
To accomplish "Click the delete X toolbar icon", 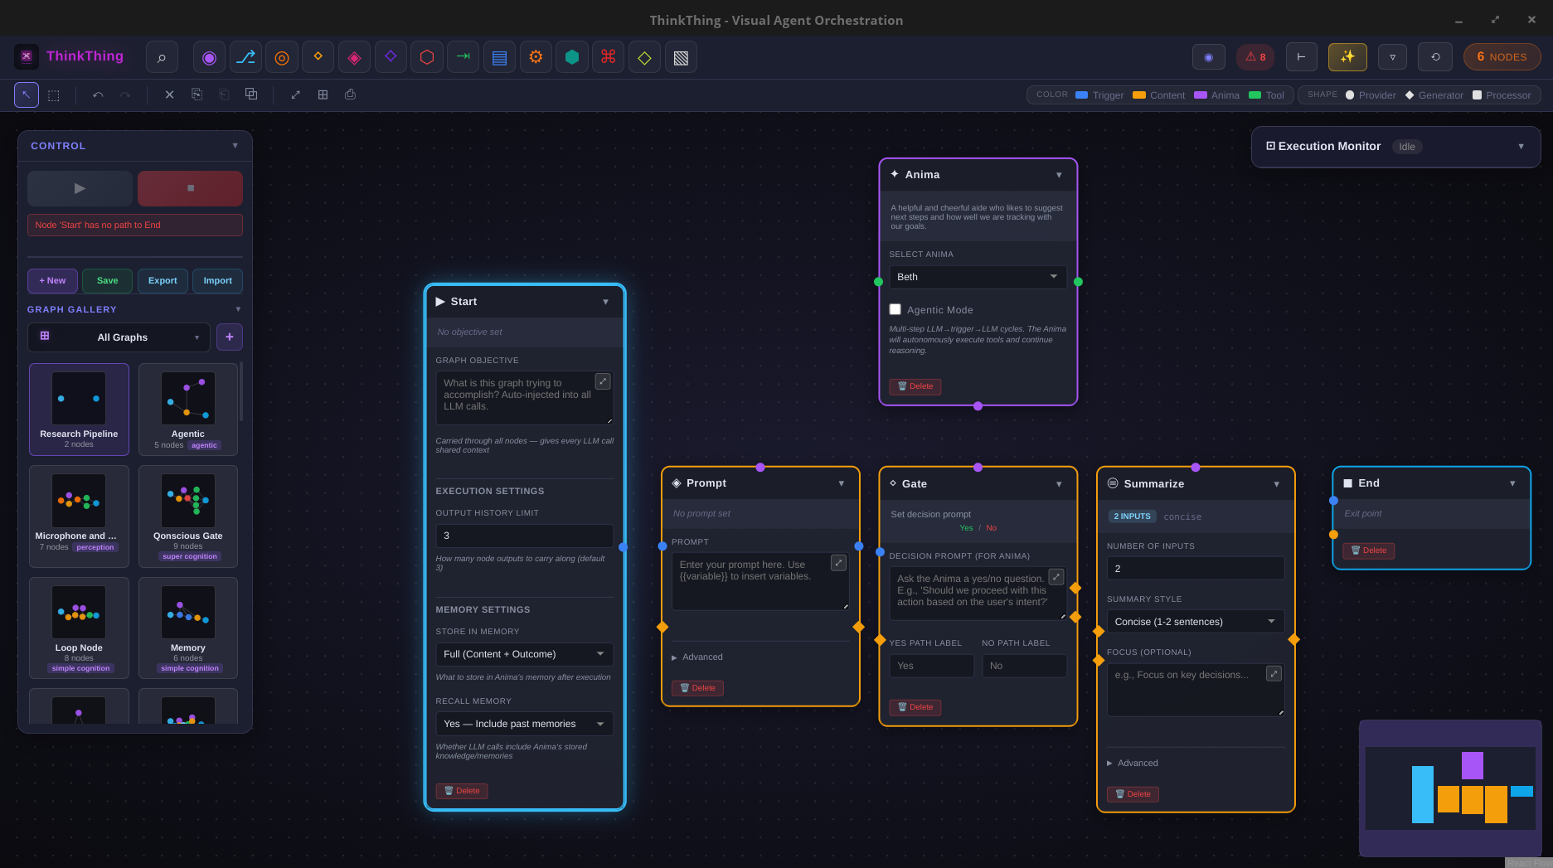I will (x=169, y=95).
